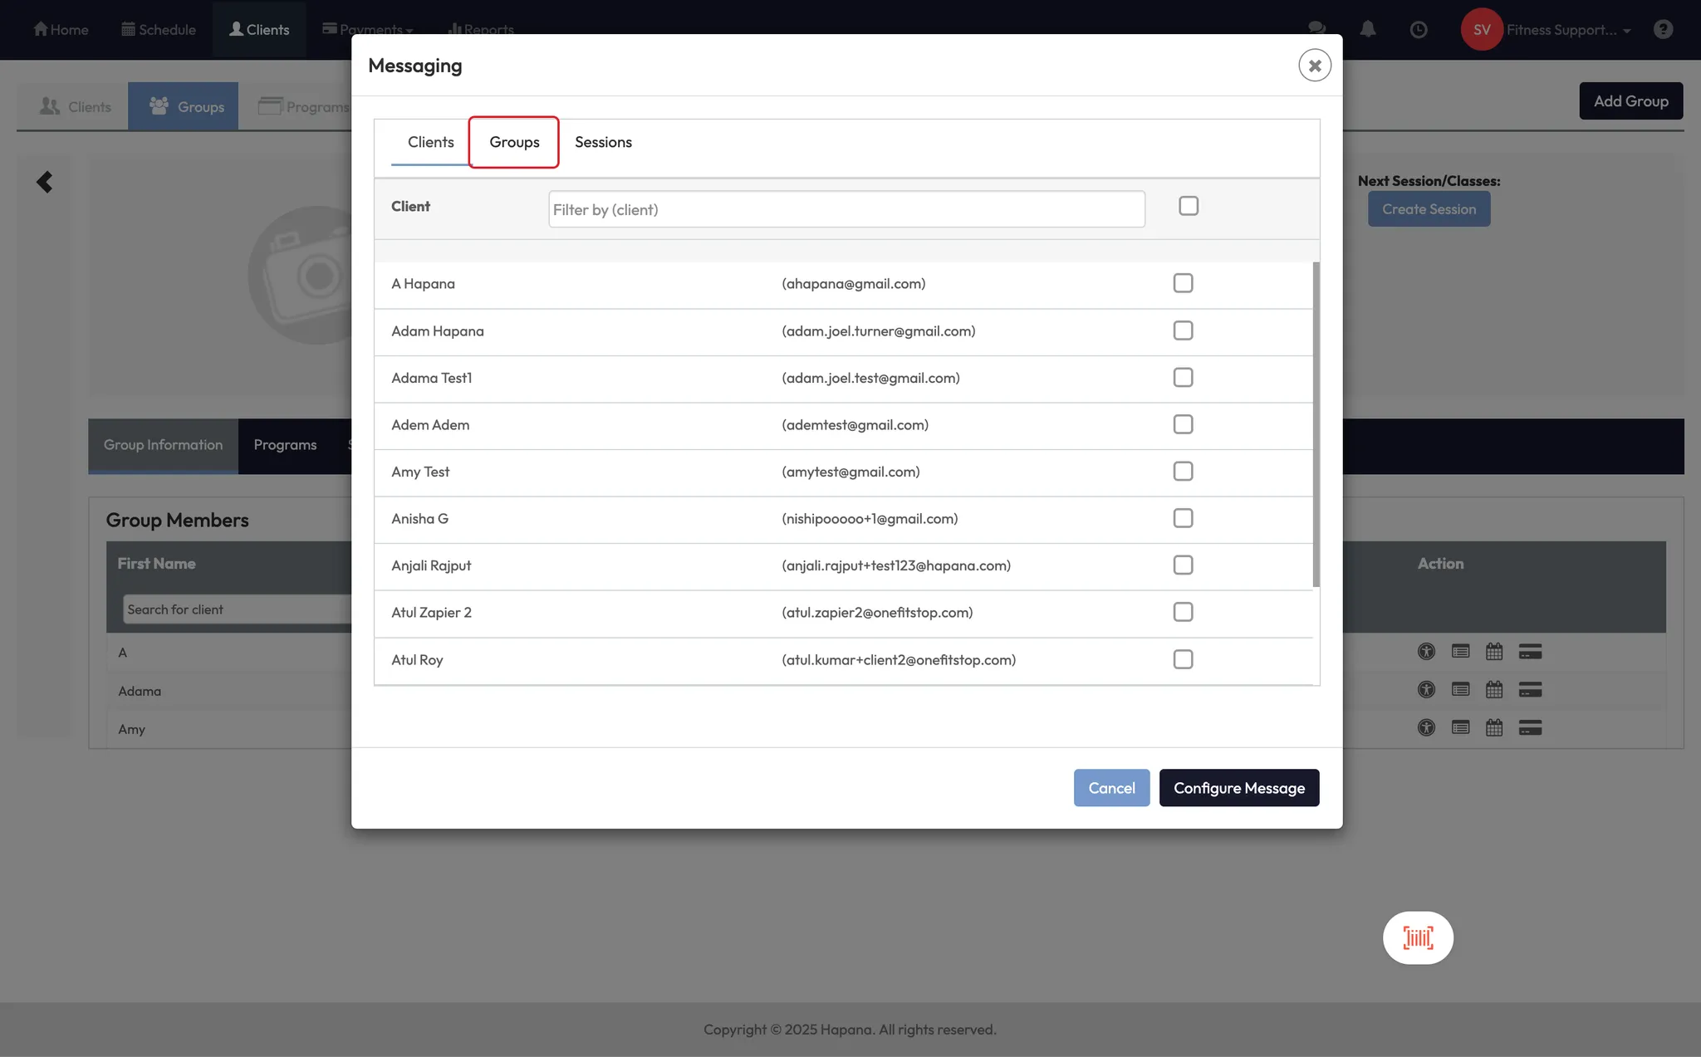Select Anisha G's checkbox
1701x1057 pixels.
pyautogui.click(x=1183, y=518)
